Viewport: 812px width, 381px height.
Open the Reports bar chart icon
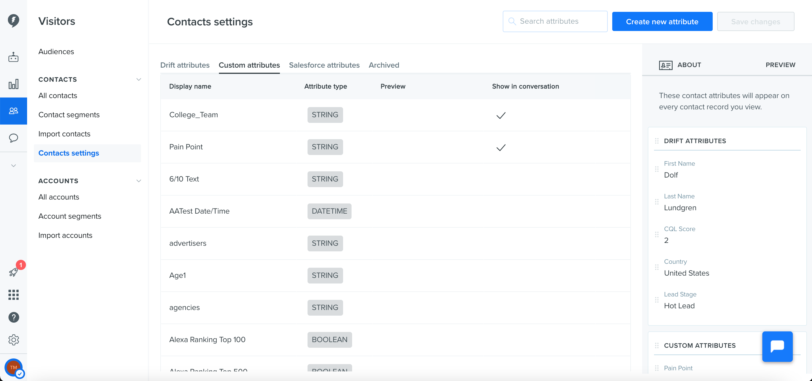[13, 84]
